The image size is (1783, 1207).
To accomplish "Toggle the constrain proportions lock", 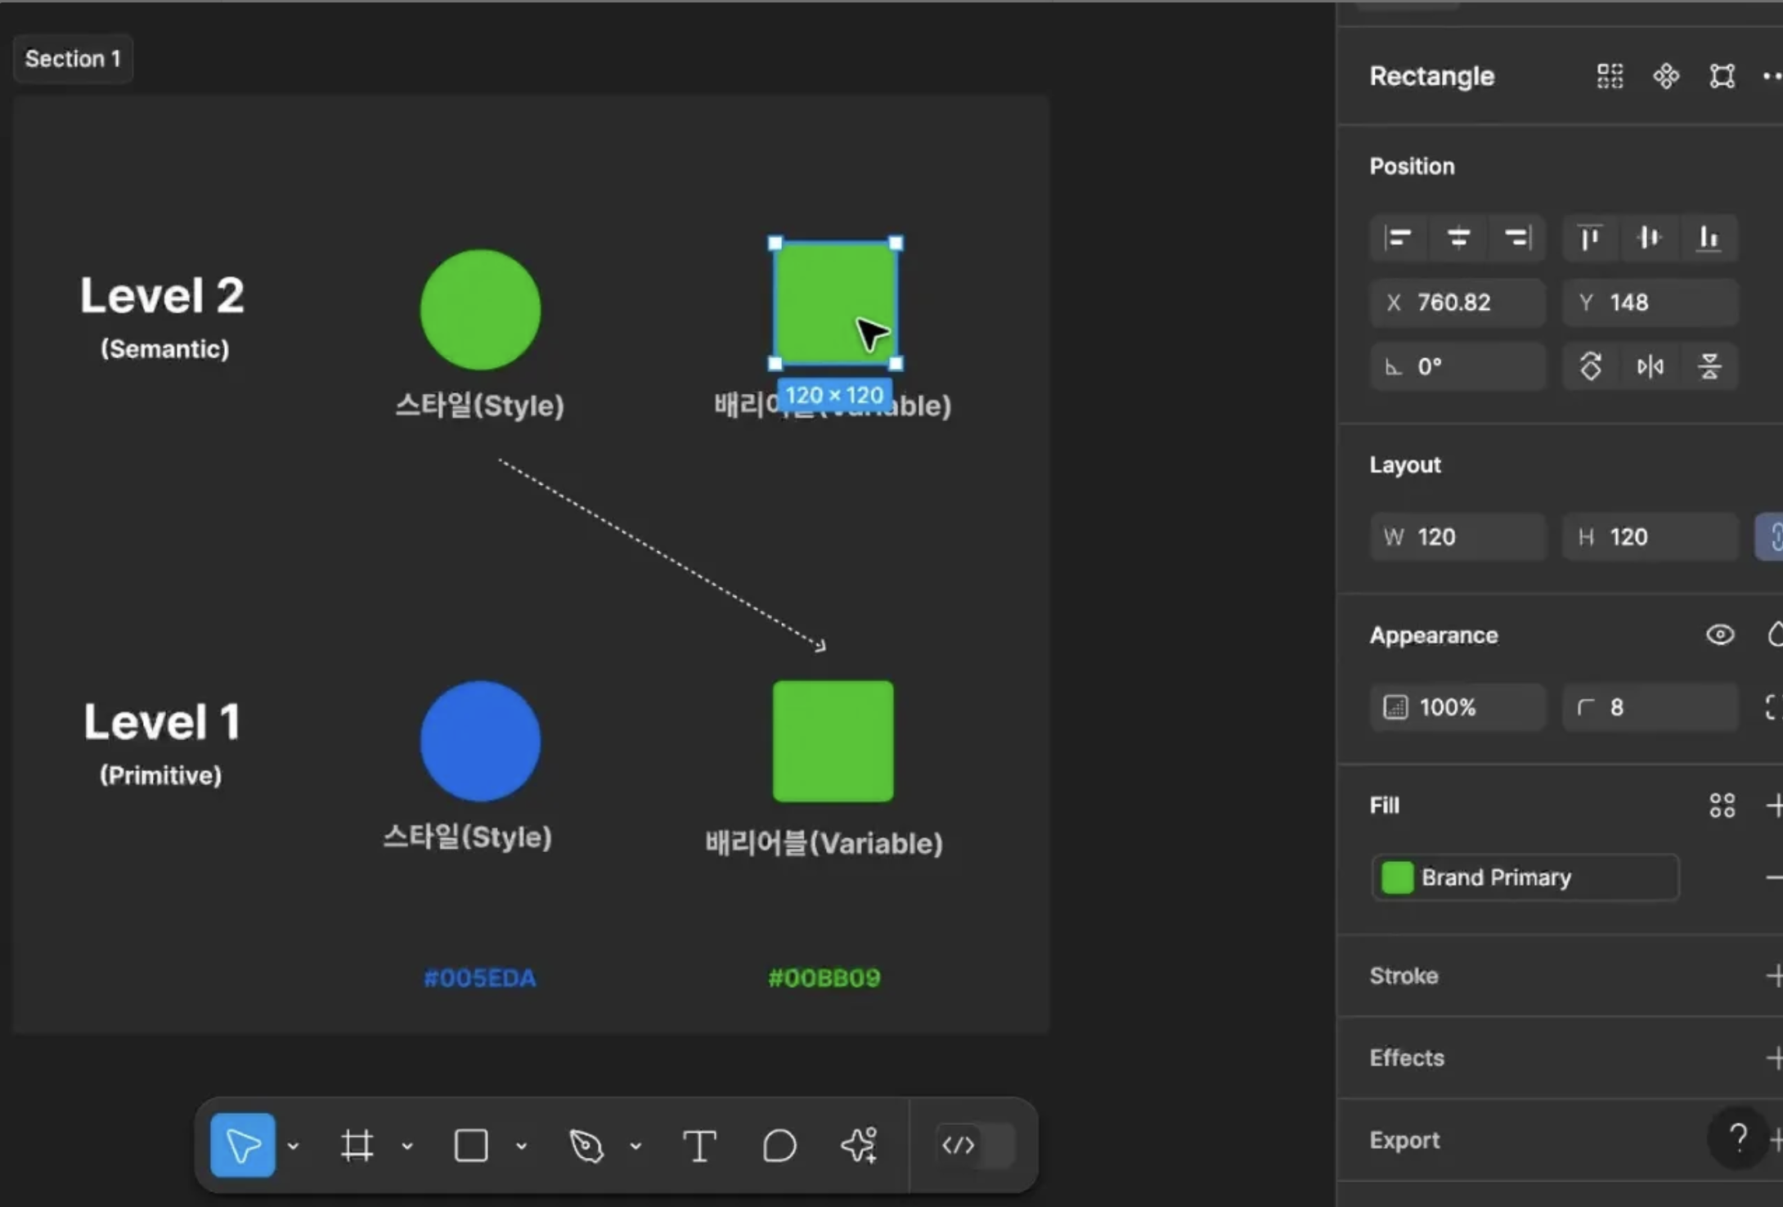I will [x=1772, y=536].
